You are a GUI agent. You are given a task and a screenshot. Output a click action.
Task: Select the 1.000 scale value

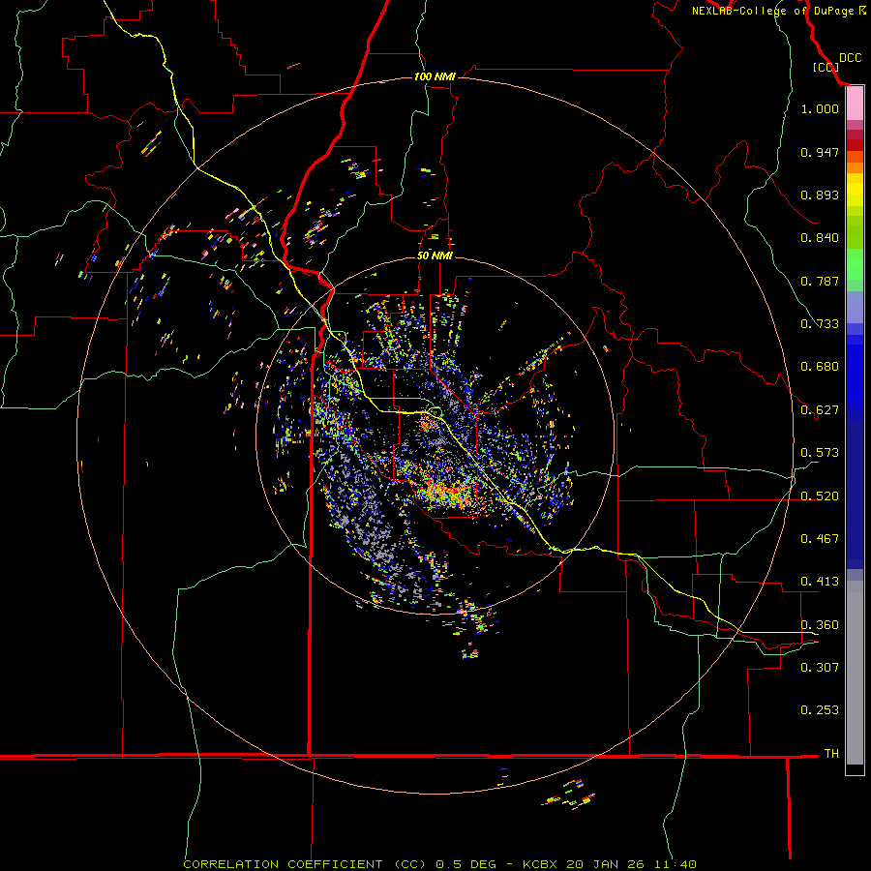820,108
